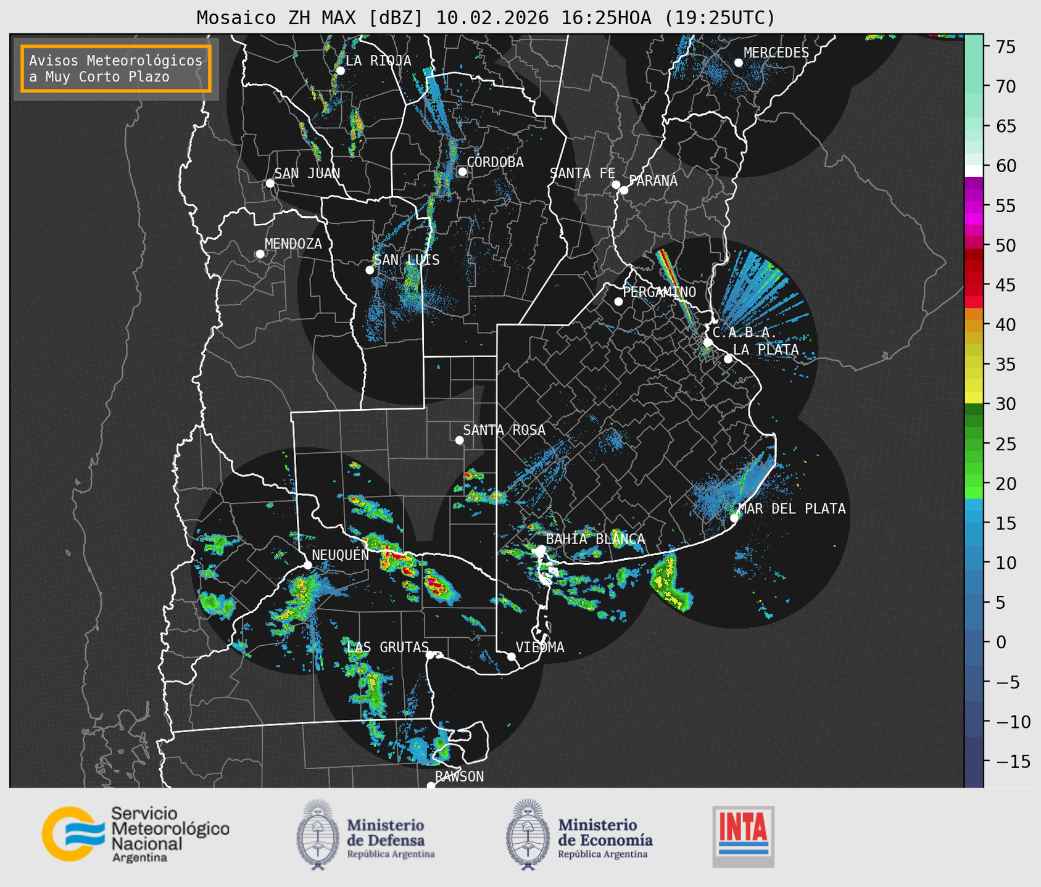Click the San Luis city label
The image size is (1041, 887).
407,260
